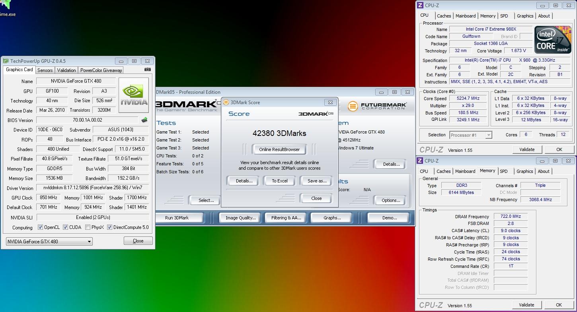Click the NVIDIA logo in GPU-Z
Image resolution: width=577 pixels, height=312 pixels.
[x=135, y=95]
